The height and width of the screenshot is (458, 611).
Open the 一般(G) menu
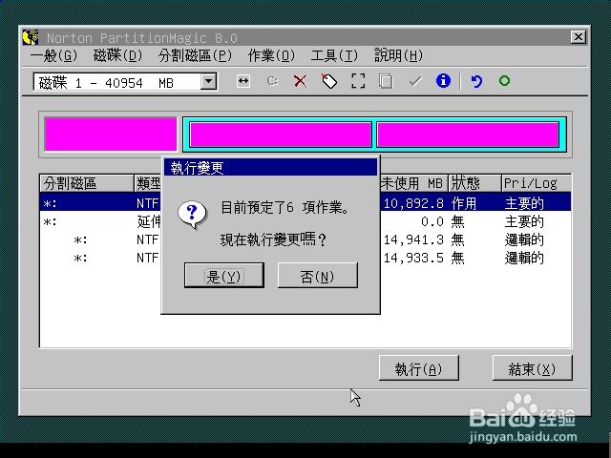click(x=53, y=55)
